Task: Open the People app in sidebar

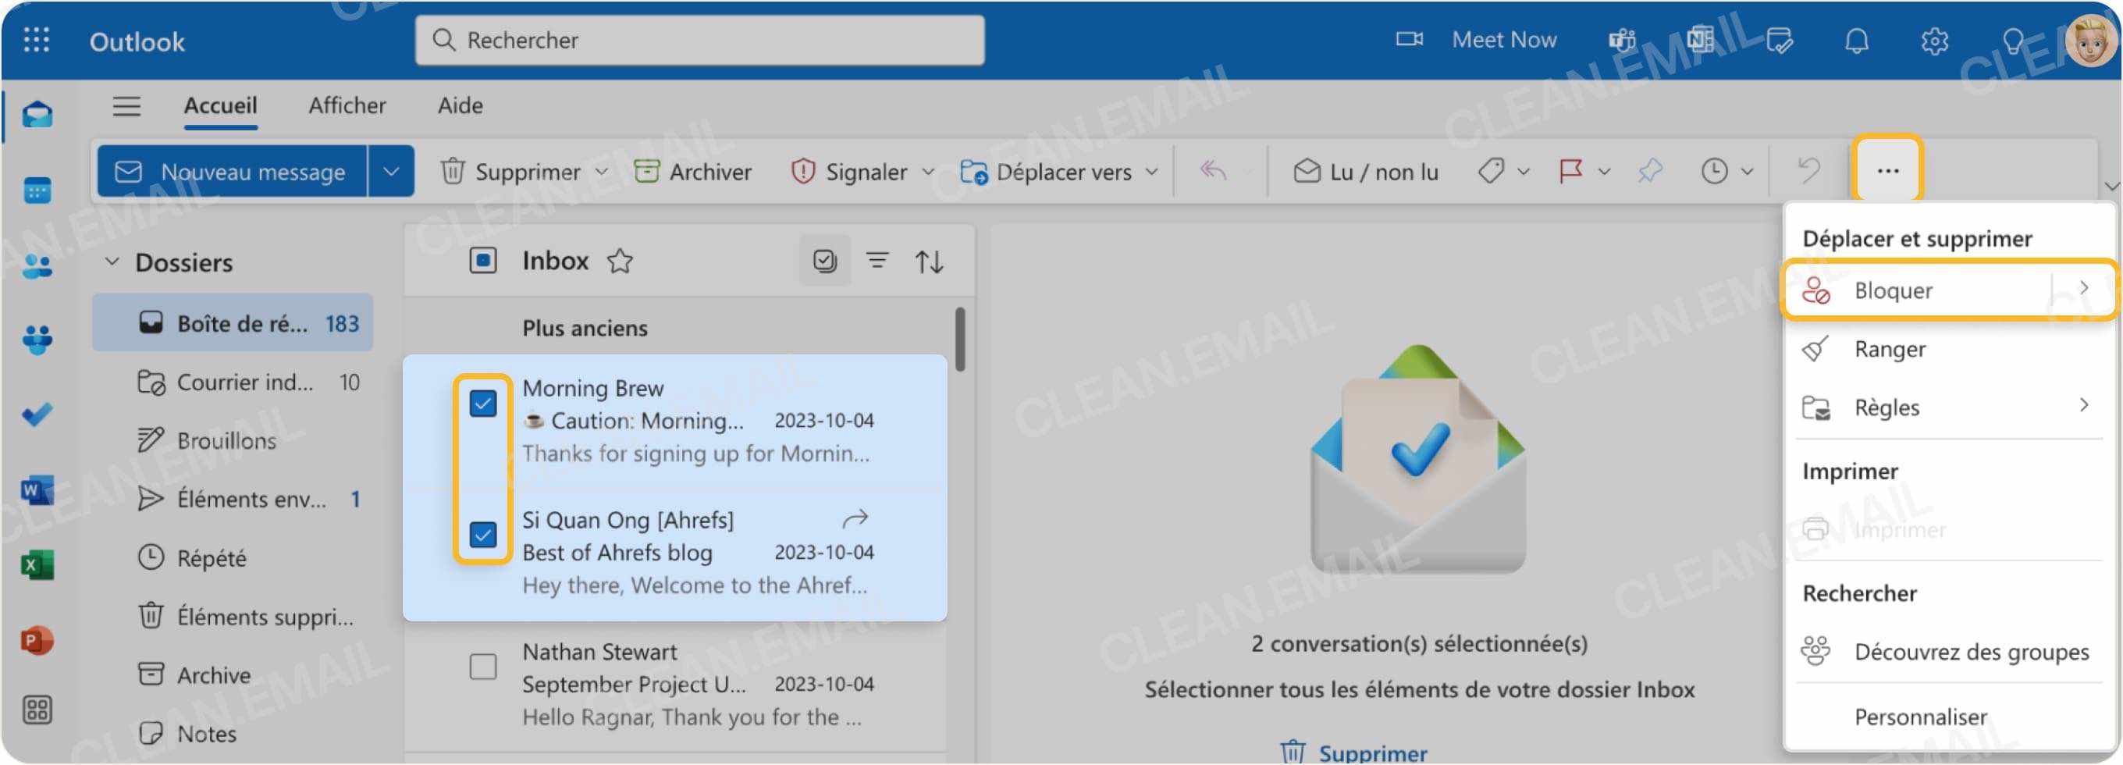Action: tap(37, 265)
